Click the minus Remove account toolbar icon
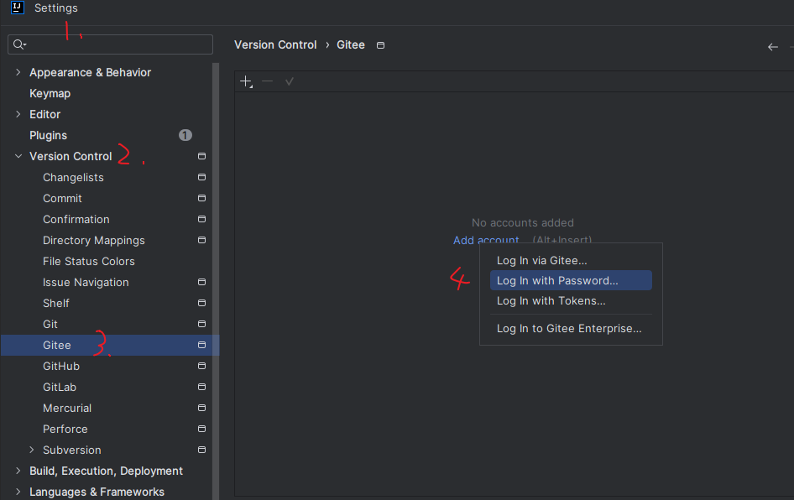Image resolution: width=794 pixels, height=500 pixels. [x=268, y=81]
